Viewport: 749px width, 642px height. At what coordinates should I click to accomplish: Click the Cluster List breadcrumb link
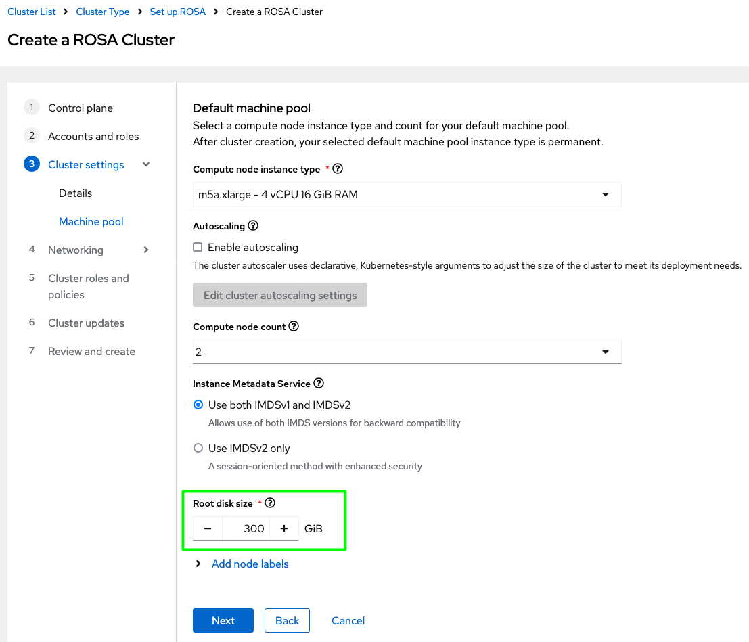click(x=32, y=12)
